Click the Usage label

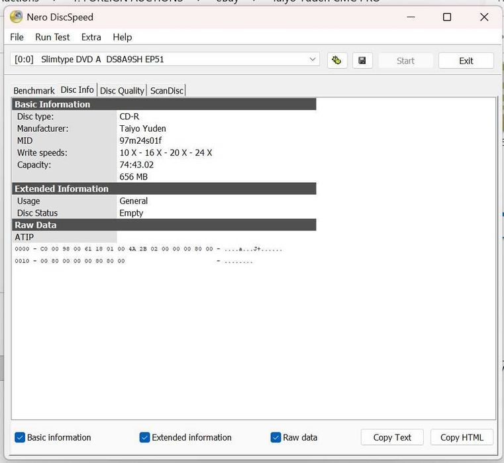28,201
